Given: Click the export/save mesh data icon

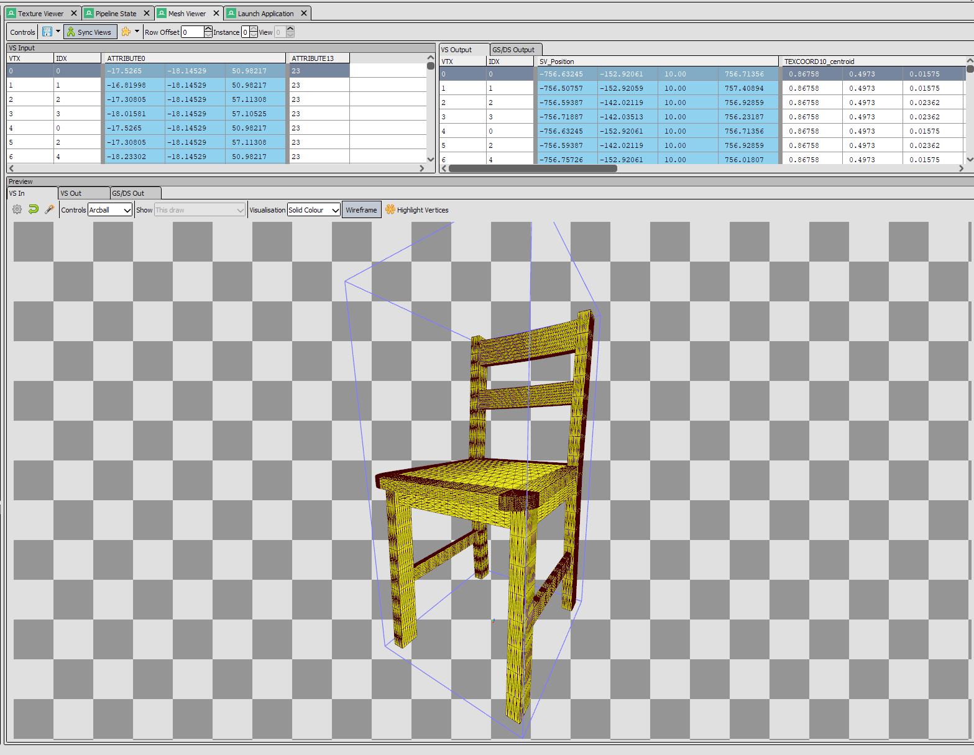Looking at the screenshot, I should coord(47,32).
